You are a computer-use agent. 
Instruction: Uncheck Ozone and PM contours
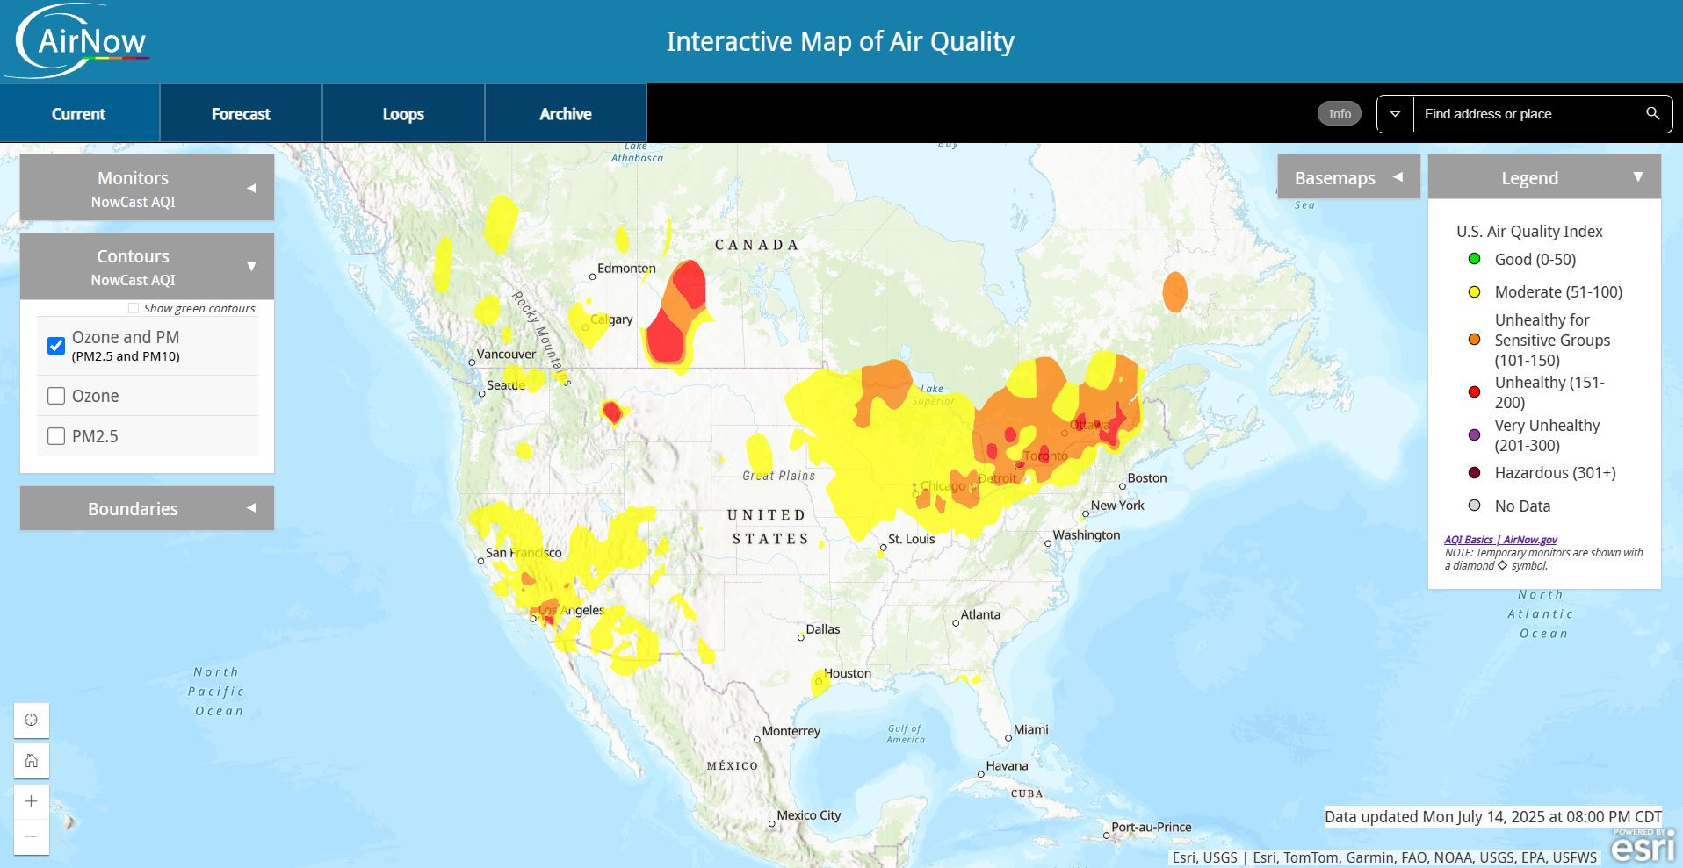[x=56, y=346]
